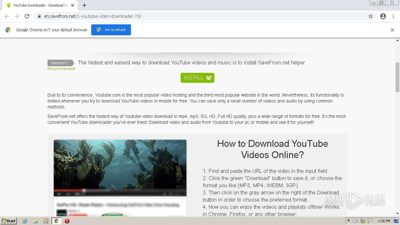Click the browser Back arrow
This screenshot has width=400, height=225.
(7, 16)
